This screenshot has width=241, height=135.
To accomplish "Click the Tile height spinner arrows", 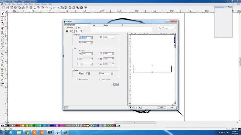I will [113, 54].
